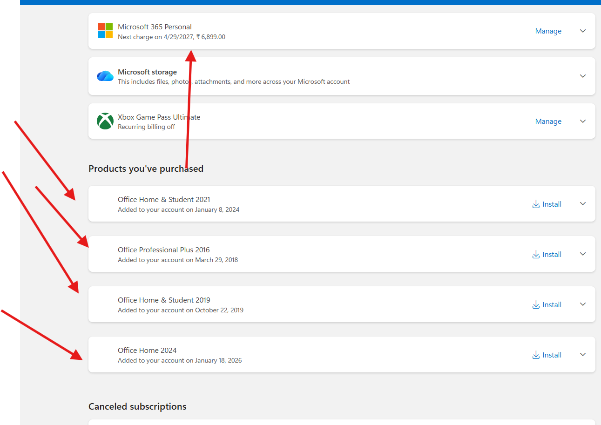
Task: Click the Office Home & Student 2021 title
Action: coord(164,199)
